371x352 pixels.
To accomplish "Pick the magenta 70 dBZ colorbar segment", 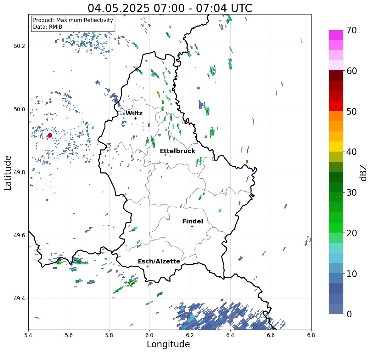I will click(x=336, y=35).
